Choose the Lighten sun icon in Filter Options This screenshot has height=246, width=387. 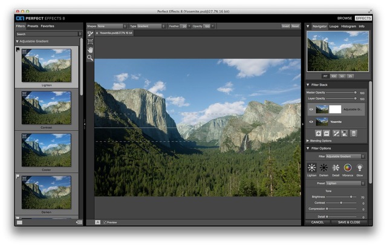pos(312,168)
